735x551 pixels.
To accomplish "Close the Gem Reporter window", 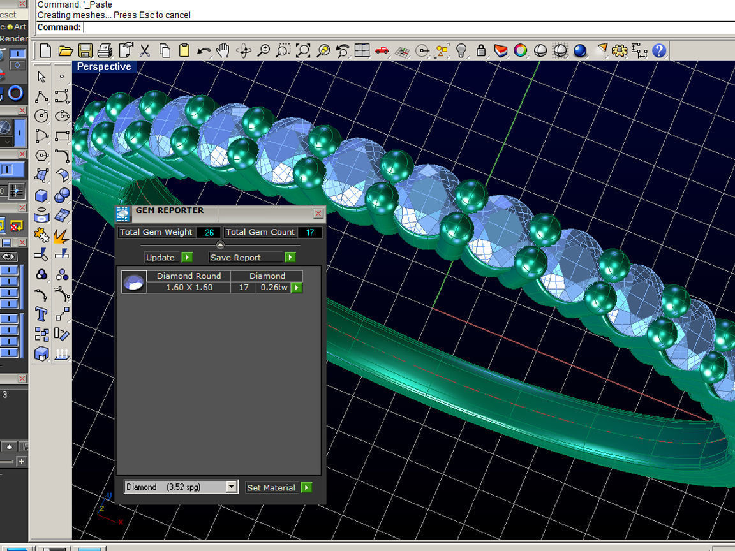I will (318, 214).
